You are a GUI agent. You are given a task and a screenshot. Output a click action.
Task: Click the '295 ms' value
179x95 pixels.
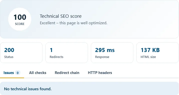point(105,50)
